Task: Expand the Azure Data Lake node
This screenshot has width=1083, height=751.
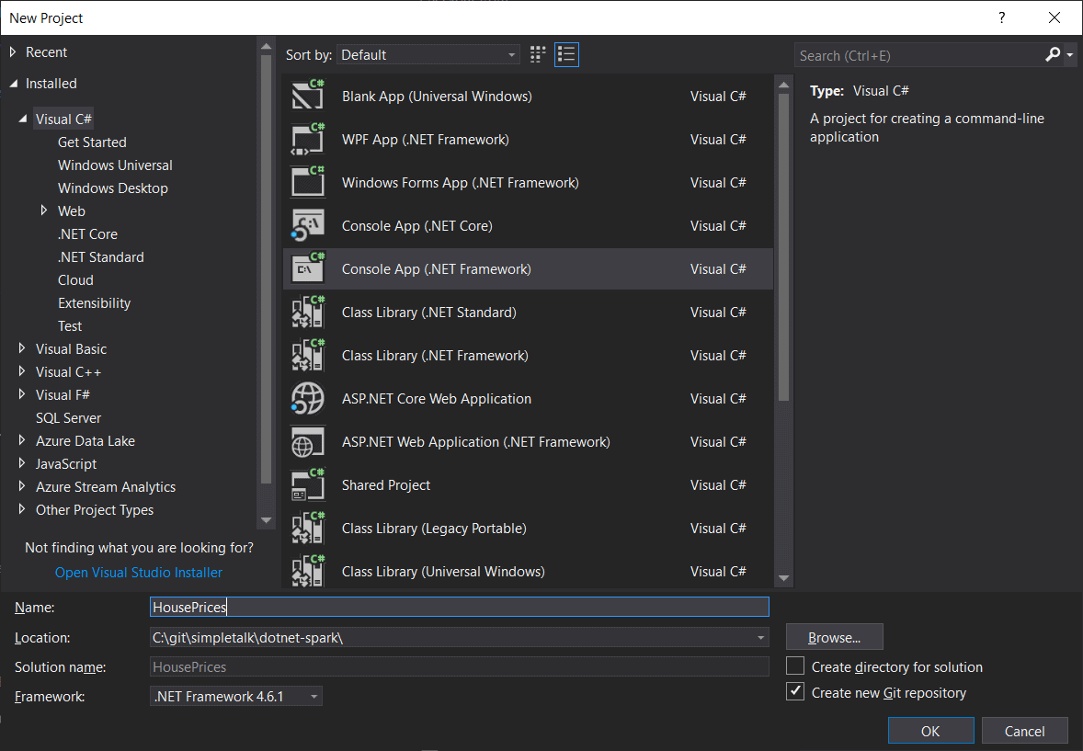Action: 22,440
